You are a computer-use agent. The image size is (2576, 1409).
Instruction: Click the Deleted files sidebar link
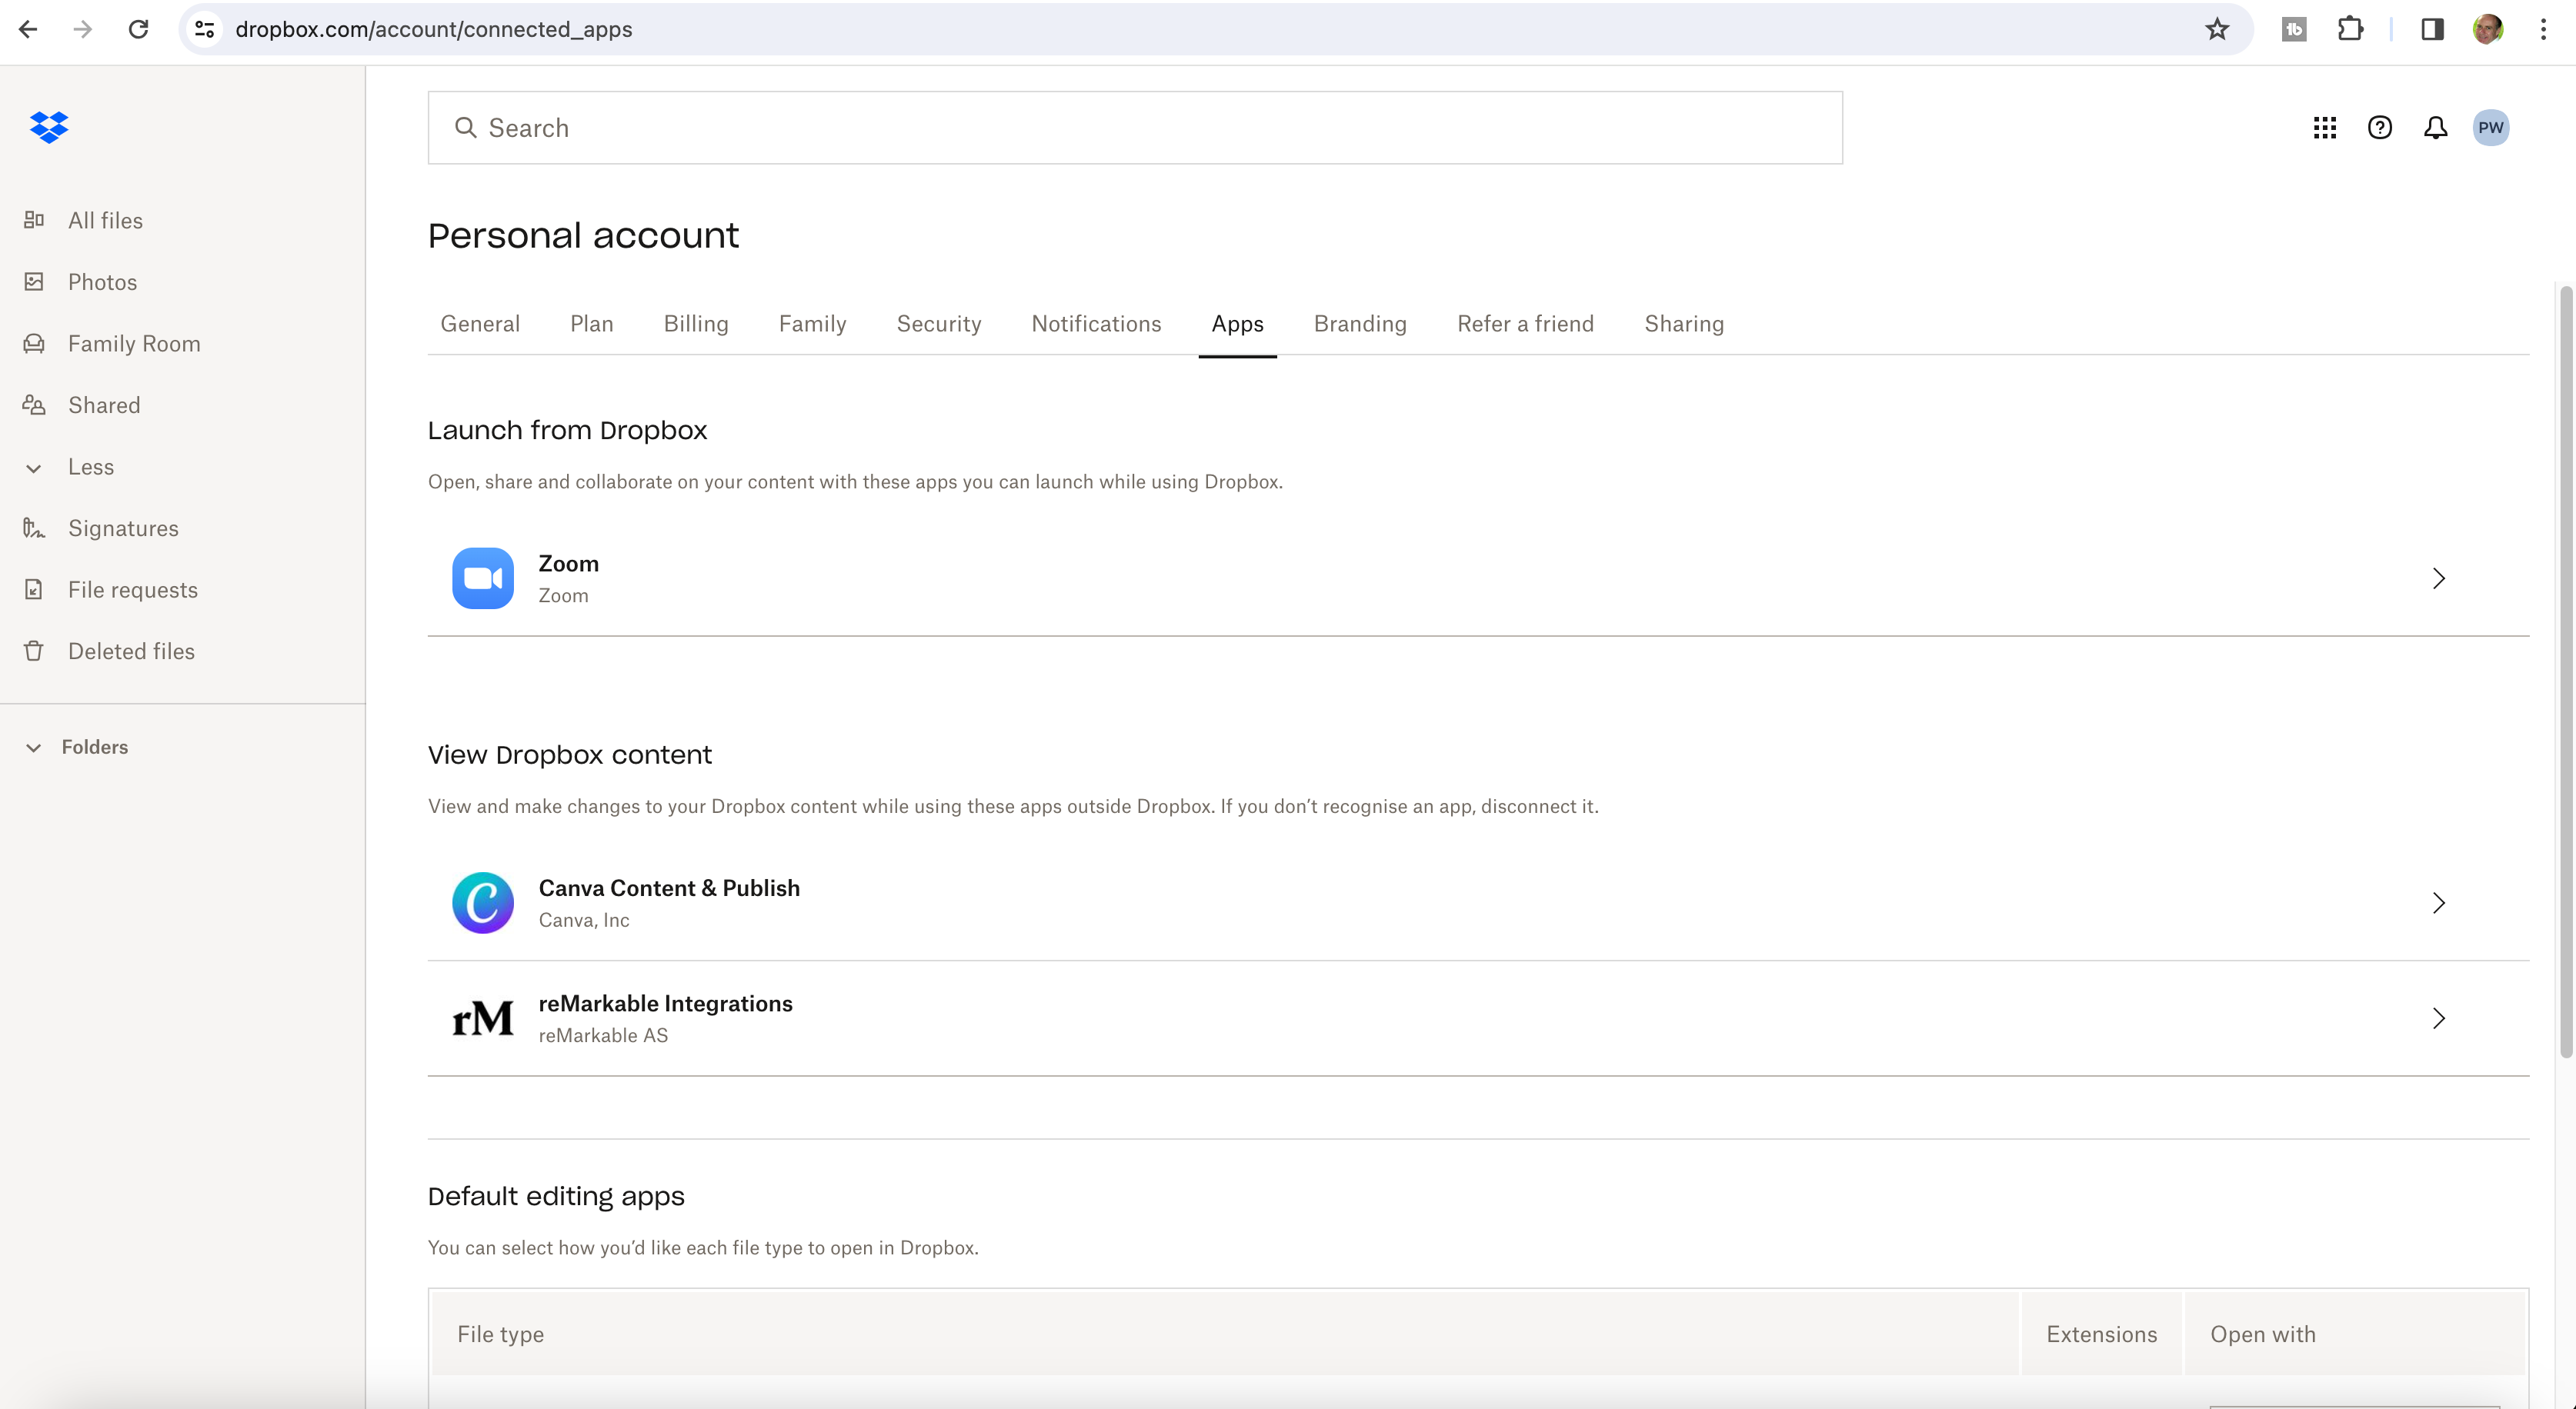point(130,652)
